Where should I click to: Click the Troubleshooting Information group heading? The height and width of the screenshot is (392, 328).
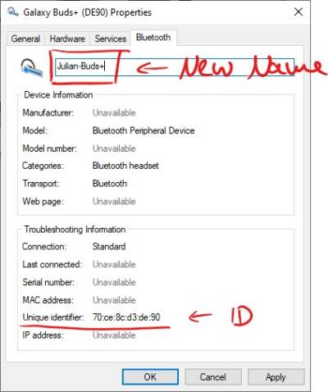click(75, 230)
